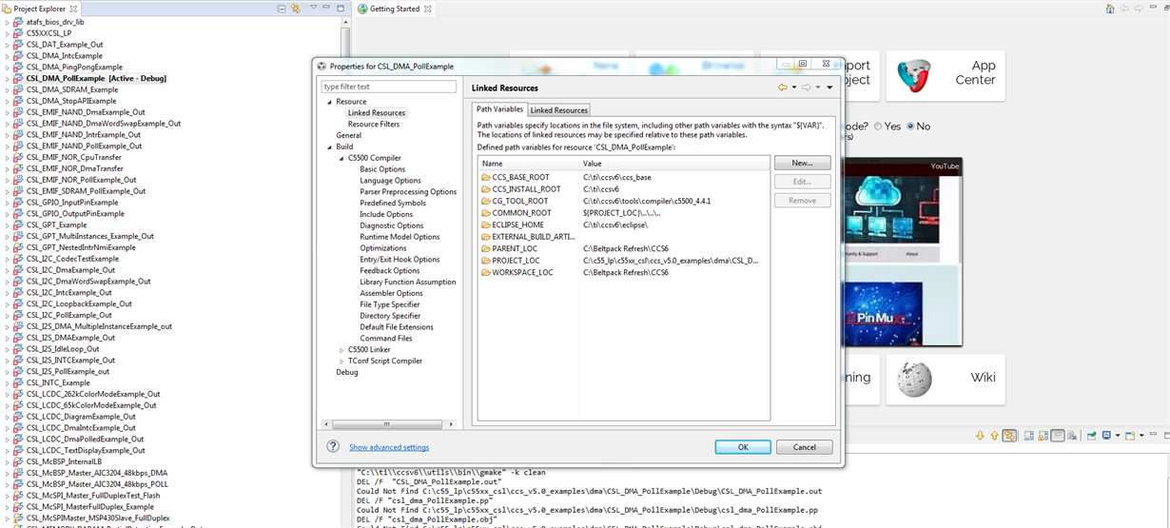Select the Yes radio button
Screen dimensions: 1170x528
(x=878, y=126)
